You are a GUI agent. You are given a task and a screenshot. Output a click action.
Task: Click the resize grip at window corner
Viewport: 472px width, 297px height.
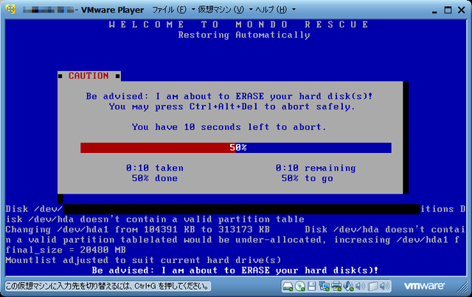[462, 287]
